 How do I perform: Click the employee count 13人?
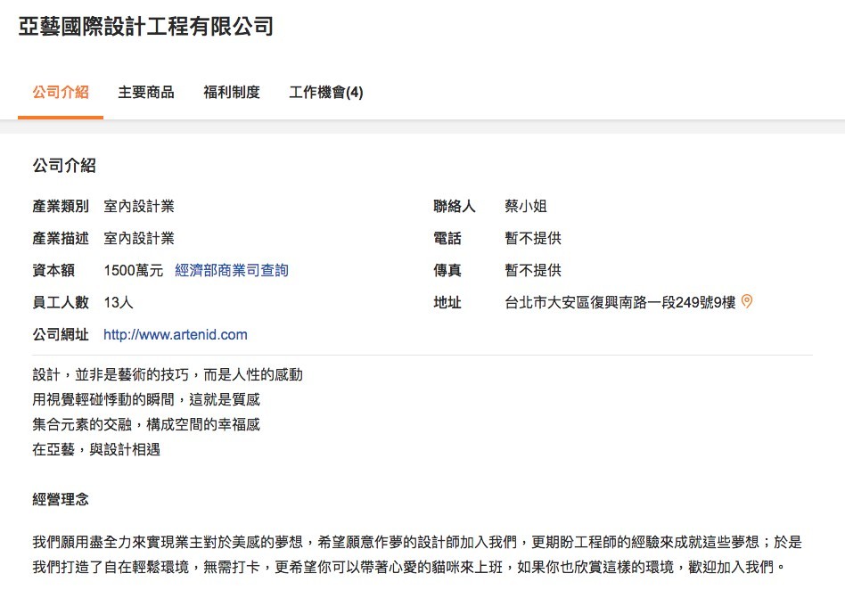click(x=119, y=302)
